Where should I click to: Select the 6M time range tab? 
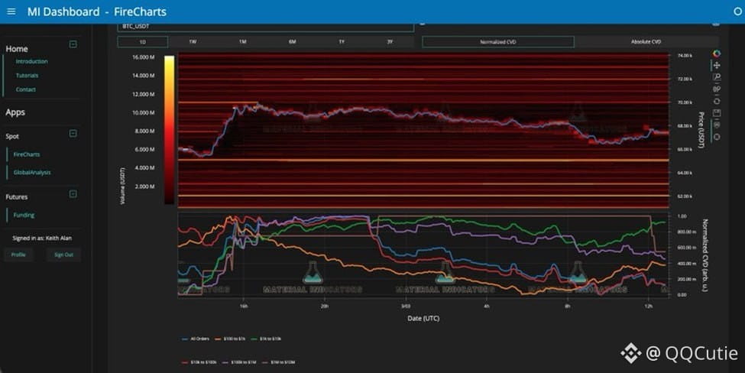pos(292,42)
